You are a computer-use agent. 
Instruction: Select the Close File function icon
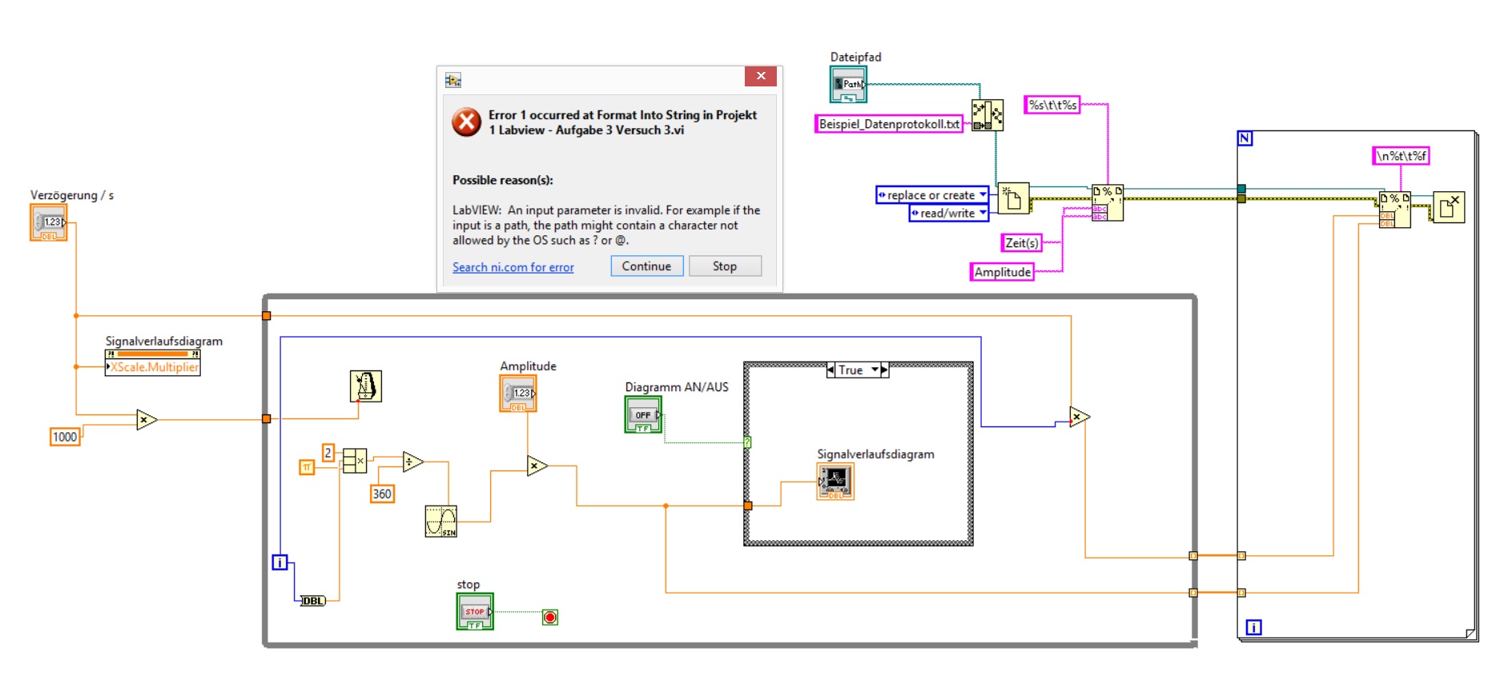1449,207
